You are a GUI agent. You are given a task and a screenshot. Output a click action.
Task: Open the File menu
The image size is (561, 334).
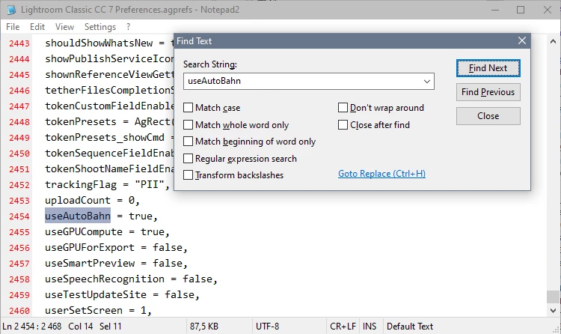[13, 27]
